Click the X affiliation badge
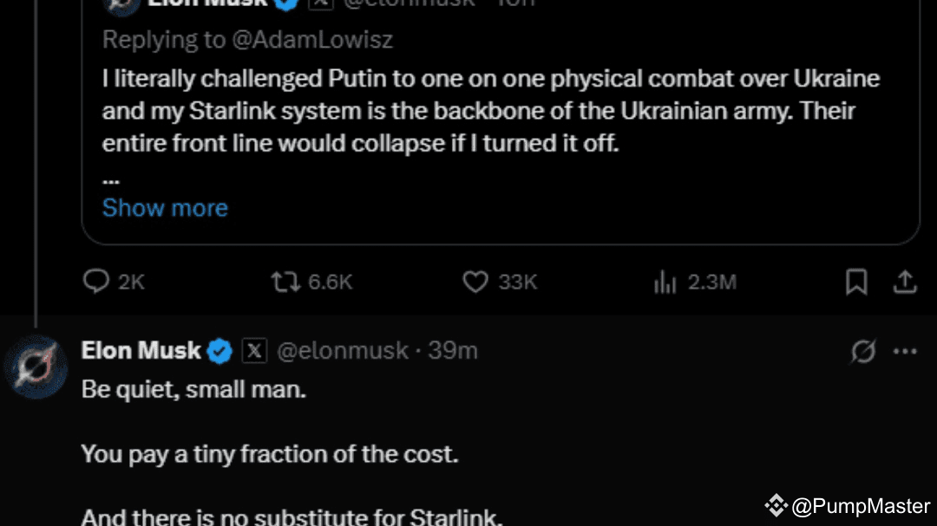This screenshot has height=526, width=937. coord(253,351)
